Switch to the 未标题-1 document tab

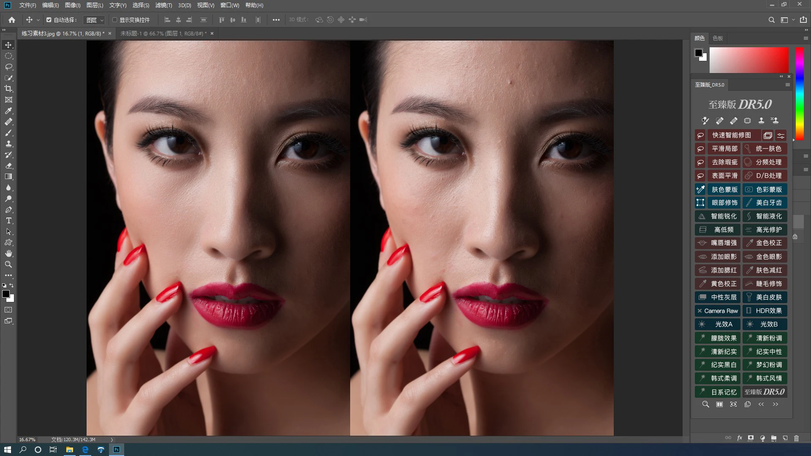coord(163,33)
